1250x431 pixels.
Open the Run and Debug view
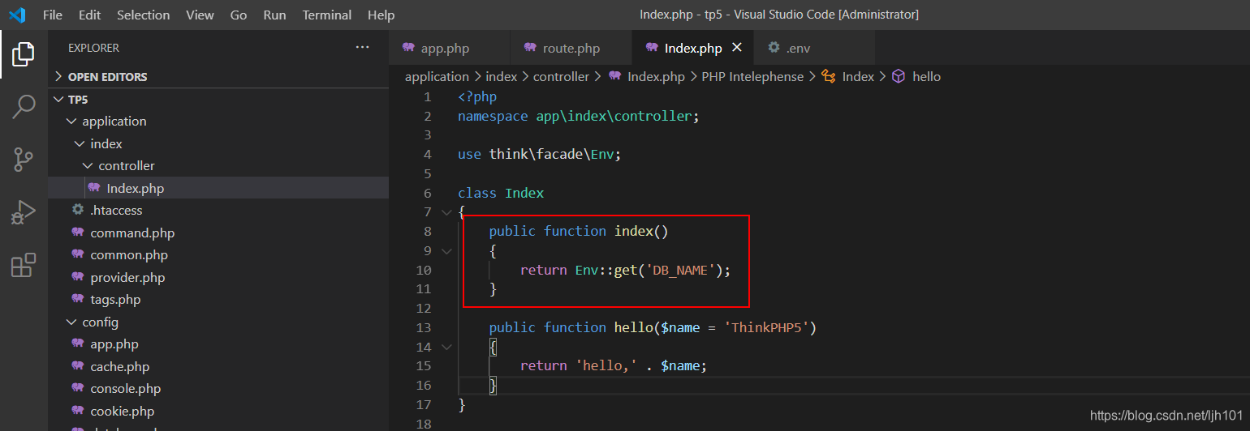coord(23,212)
